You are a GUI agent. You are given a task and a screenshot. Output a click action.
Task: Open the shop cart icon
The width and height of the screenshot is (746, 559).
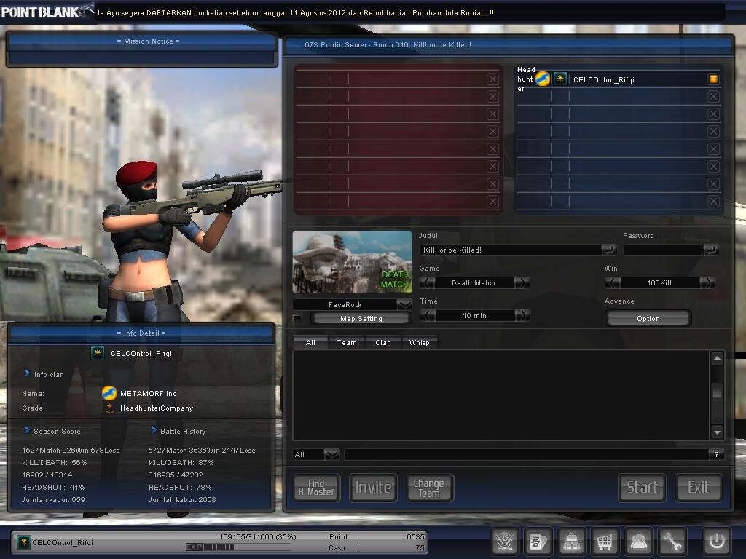[605, 541]
